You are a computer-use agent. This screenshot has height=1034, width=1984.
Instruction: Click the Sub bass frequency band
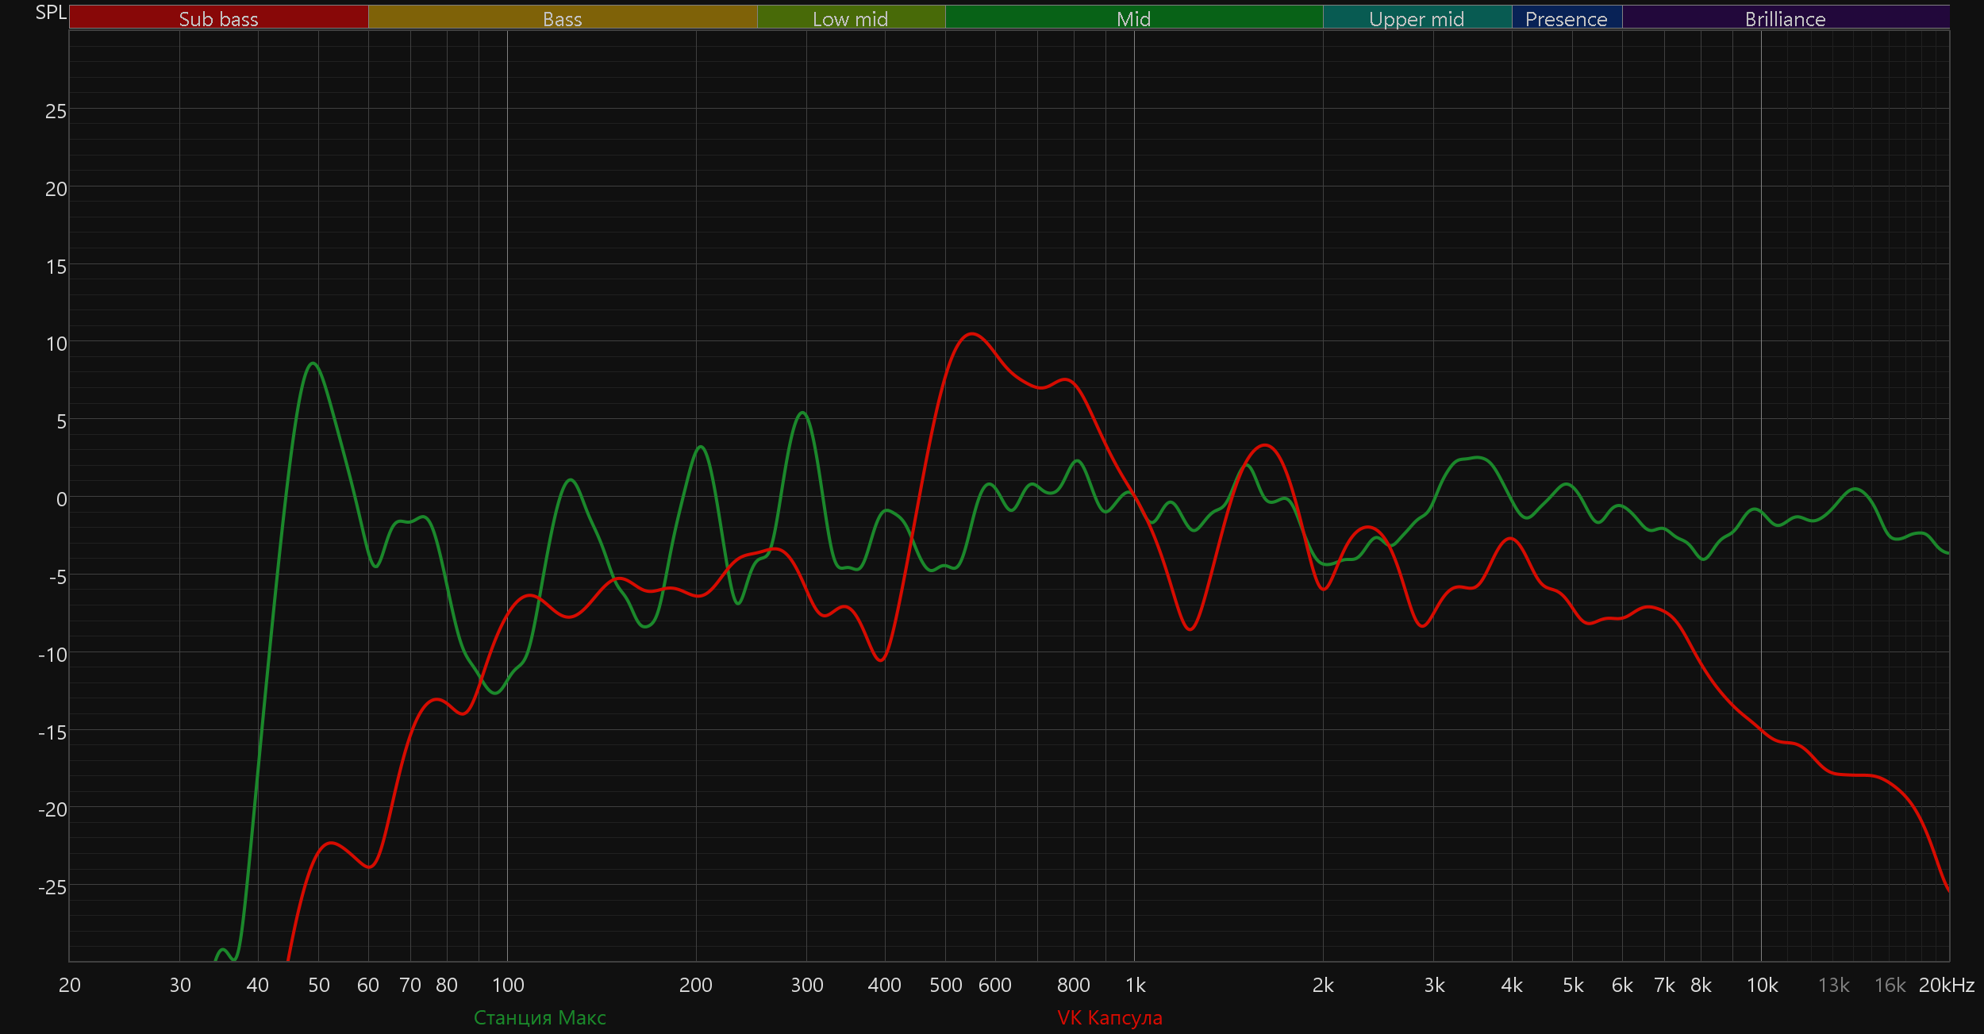218,18
